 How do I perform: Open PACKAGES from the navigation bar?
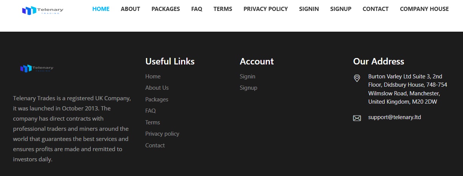(166, 9)
